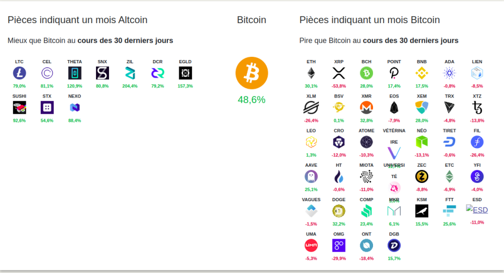Image resolution: width=504 pixels, height=273 pixels.
Task: Click the Zilliqa ZIL coin icon
Action: (130, 73)
